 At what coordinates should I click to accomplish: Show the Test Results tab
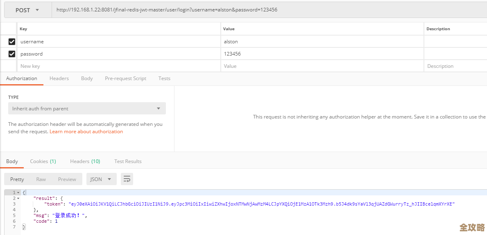point(128,161)
